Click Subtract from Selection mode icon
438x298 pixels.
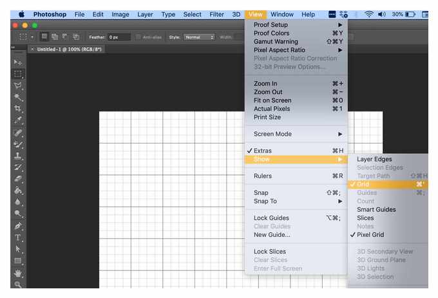click(x=65, y=37)
